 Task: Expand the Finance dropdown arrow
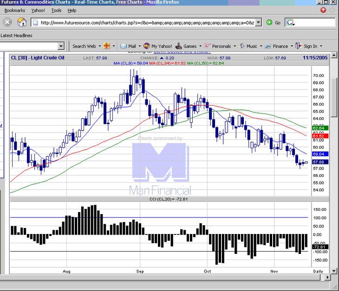tap(292, 46)
